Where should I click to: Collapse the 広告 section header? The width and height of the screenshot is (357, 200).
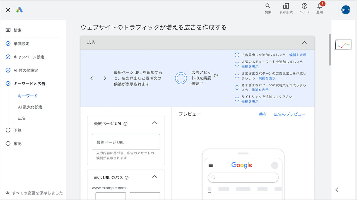click(305, 43)
